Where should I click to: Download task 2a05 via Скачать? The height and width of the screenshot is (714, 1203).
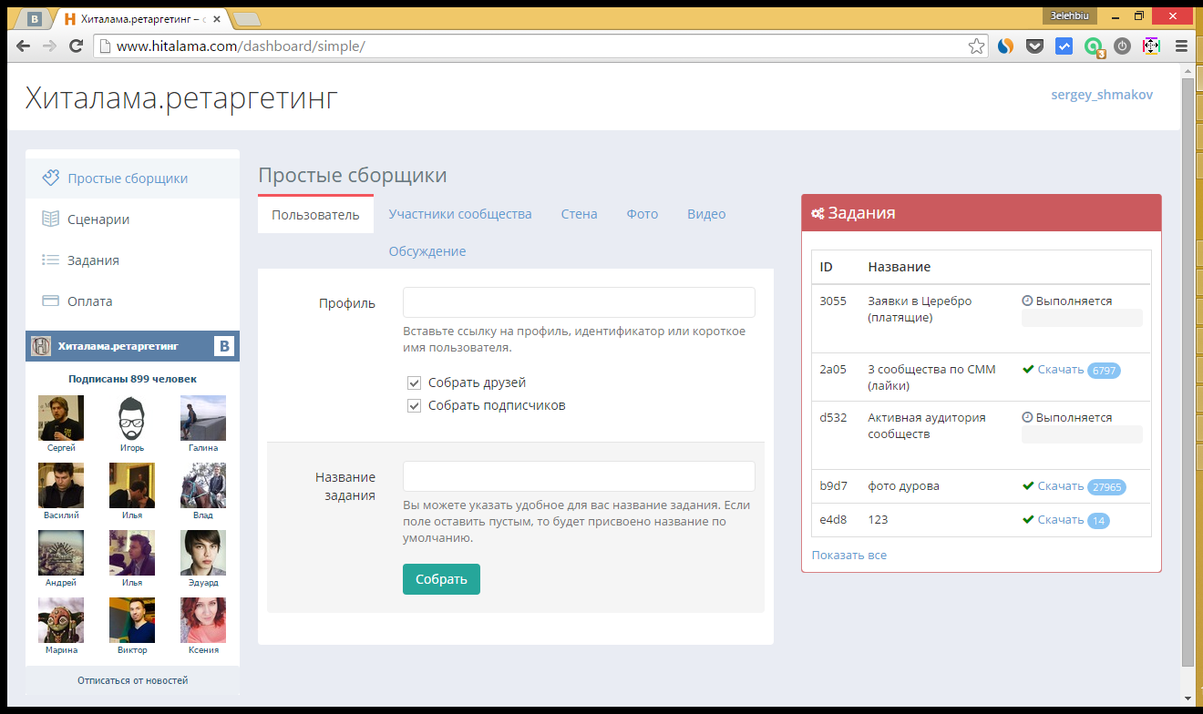click(1061, 370)
